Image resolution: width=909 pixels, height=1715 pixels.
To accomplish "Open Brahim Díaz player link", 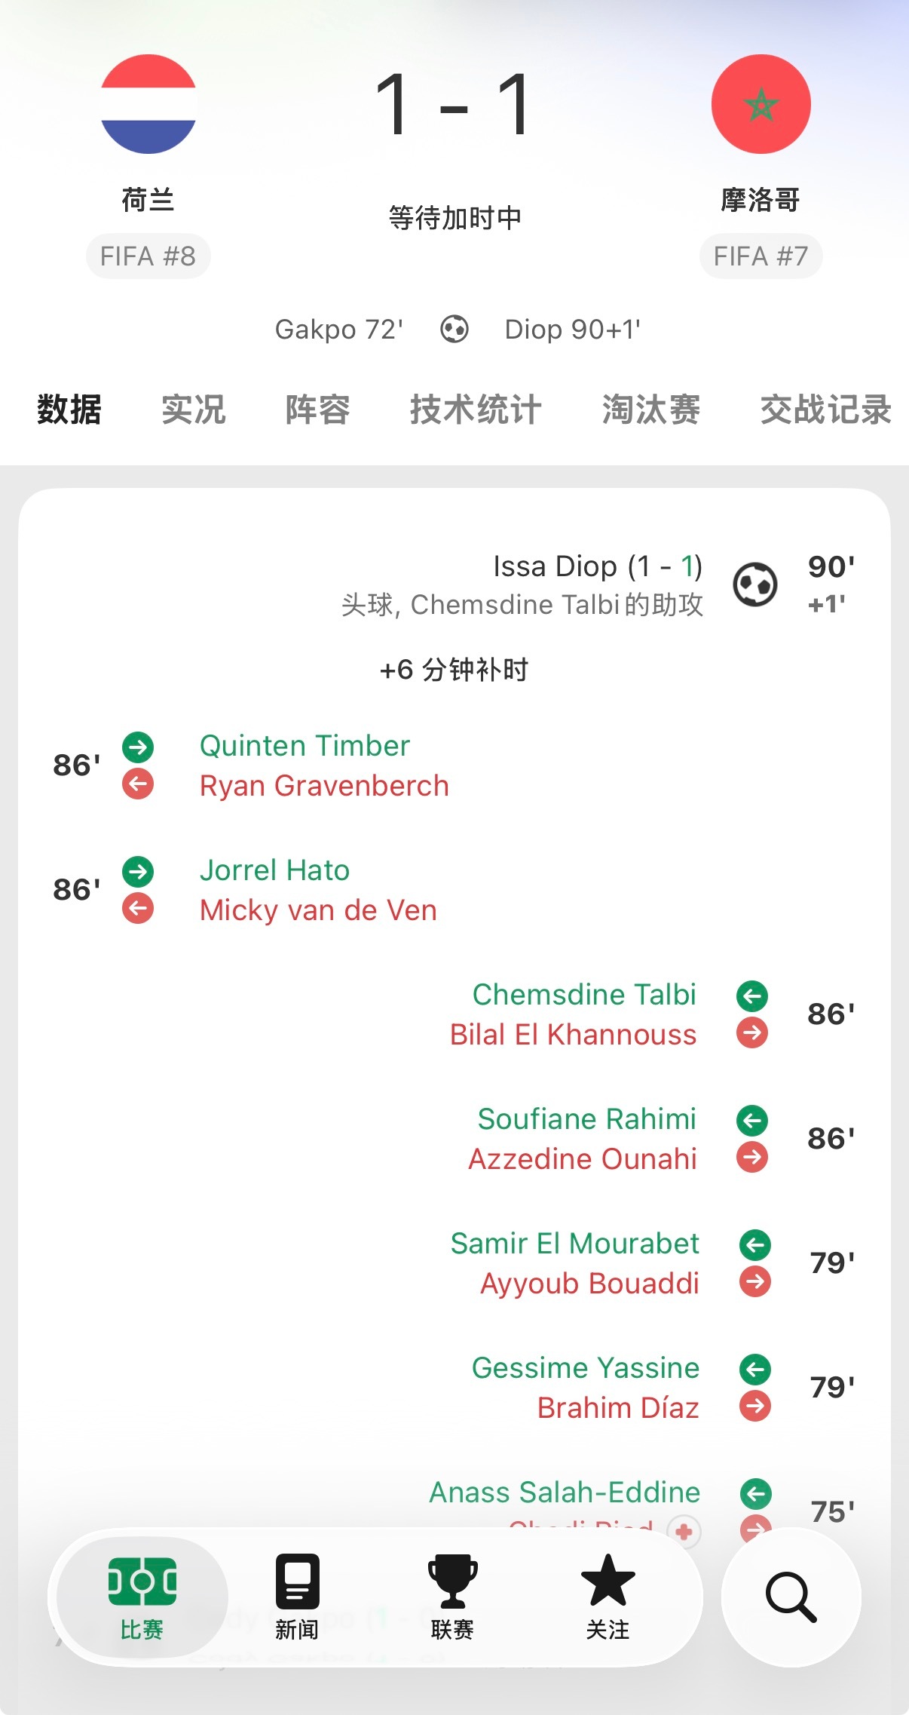I will pyautogui.click(x=618, y=1408).
